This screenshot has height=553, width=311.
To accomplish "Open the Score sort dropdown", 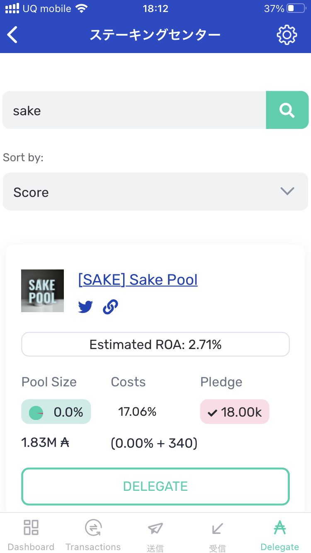I will (141, 192).
